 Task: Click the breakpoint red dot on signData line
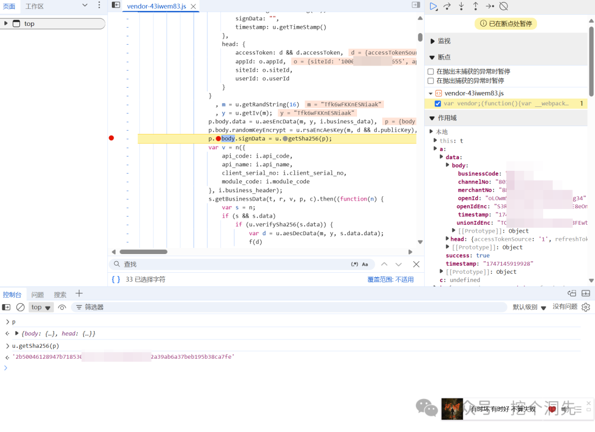click(111, 138)
